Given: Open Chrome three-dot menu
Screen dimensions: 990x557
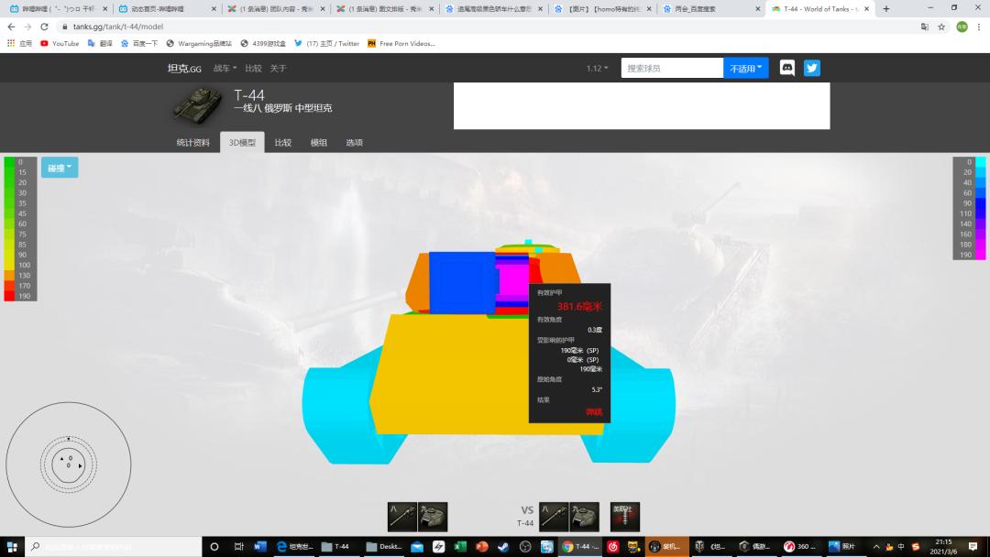Looking at the screenshot, I should pyautogui.click(x=979, y=27).
